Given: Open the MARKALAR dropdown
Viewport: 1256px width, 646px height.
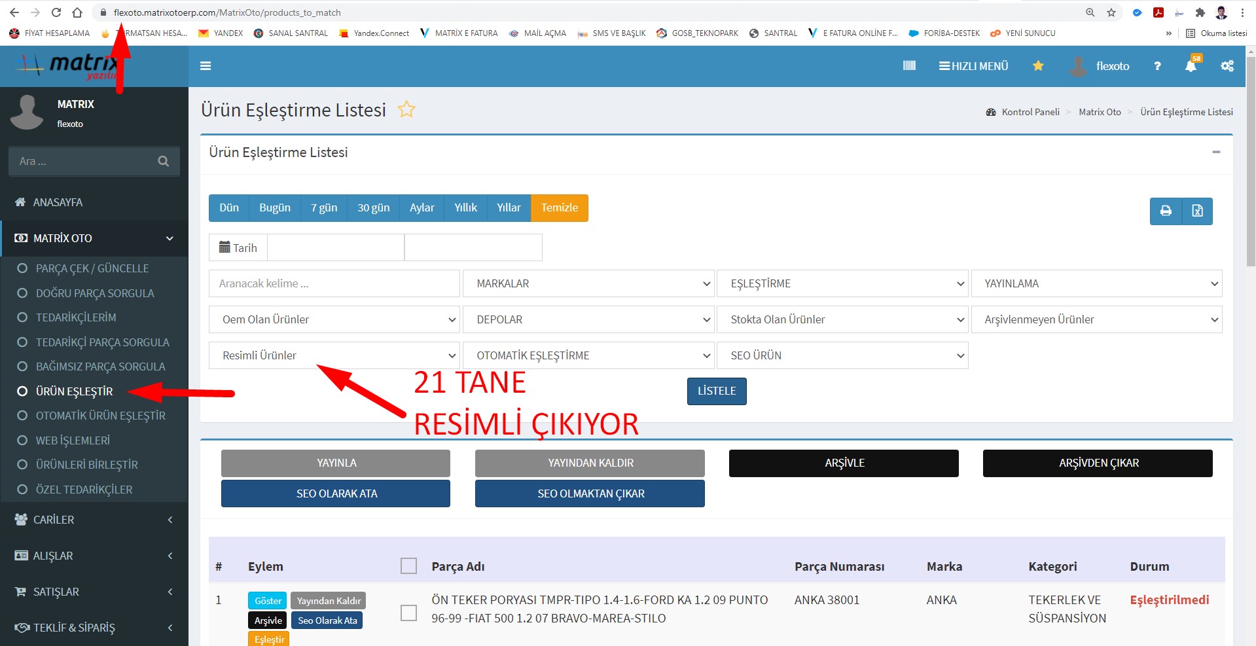Looking at the screenshot, I should (588, 283).
